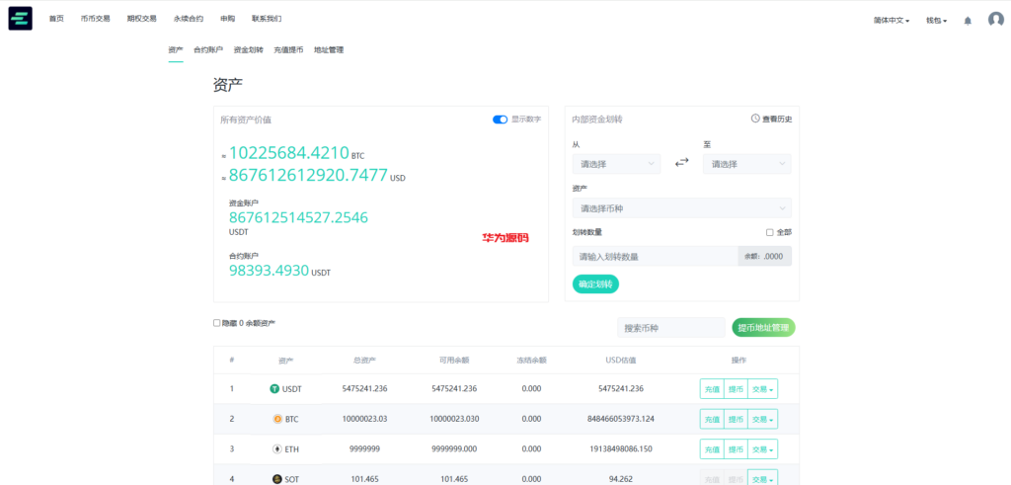Screen dimensions: 1011x485
Task: Click the 确定划转 button
Action: [x=595, y=283]
